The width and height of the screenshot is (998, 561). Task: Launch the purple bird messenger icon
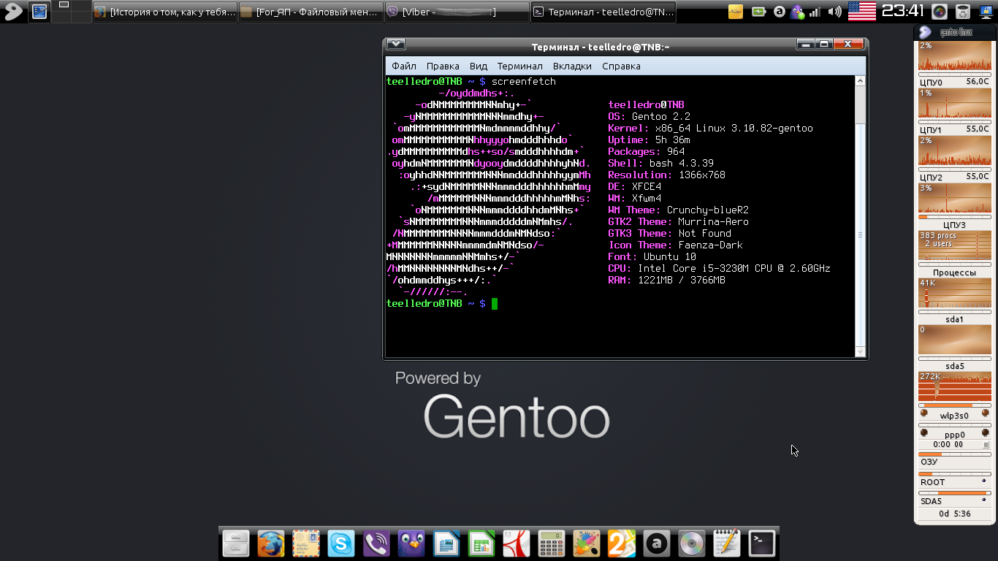(411, 543)
